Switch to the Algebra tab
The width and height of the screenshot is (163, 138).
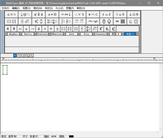(x=13, y=34)
